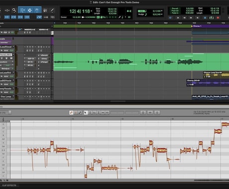Click Melodyne leveling macro button

pos(157,113)
